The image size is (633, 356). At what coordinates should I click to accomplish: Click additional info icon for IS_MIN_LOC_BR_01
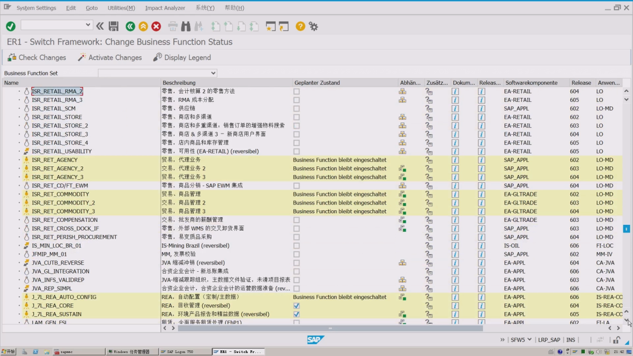428,245
